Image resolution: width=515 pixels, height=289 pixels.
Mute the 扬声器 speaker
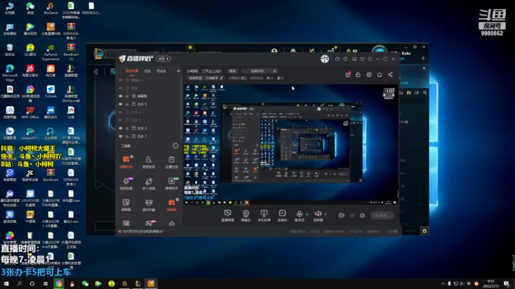tap(317, 216)
